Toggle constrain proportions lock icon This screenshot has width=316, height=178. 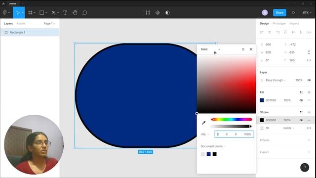(x=309, y=52)
